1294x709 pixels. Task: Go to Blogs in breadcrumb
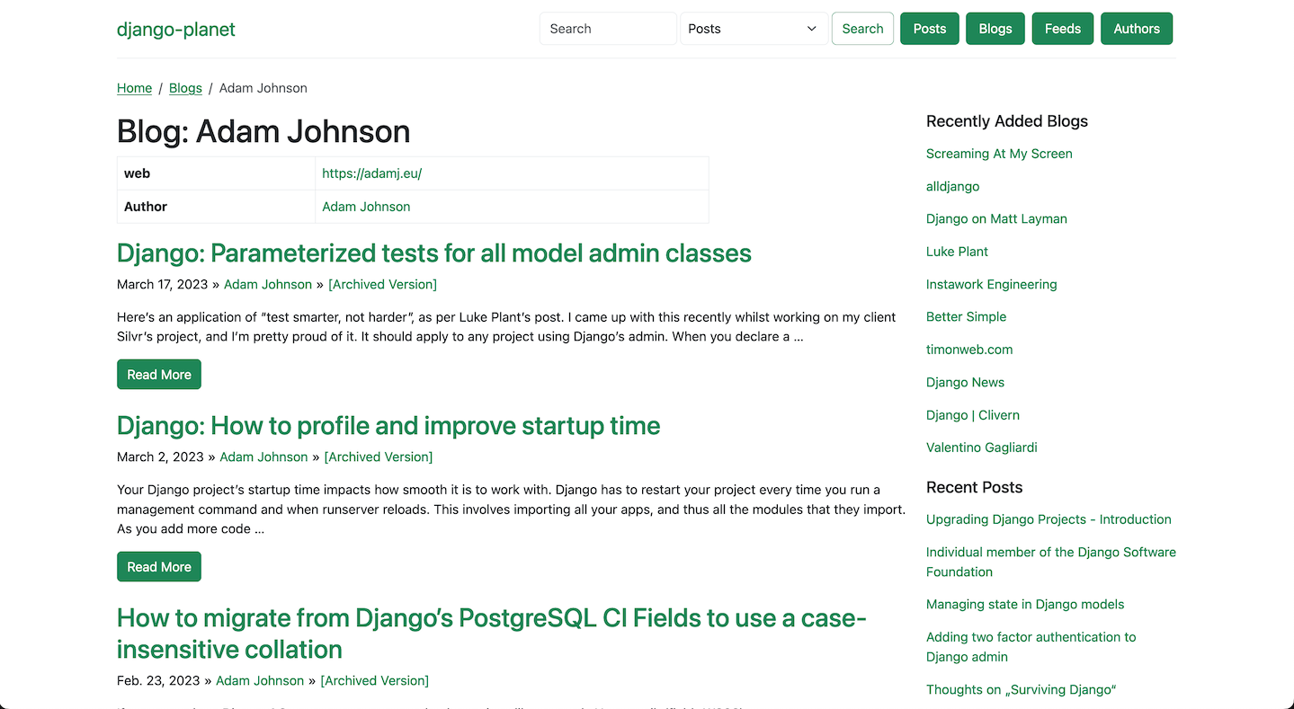click(185, 88)
